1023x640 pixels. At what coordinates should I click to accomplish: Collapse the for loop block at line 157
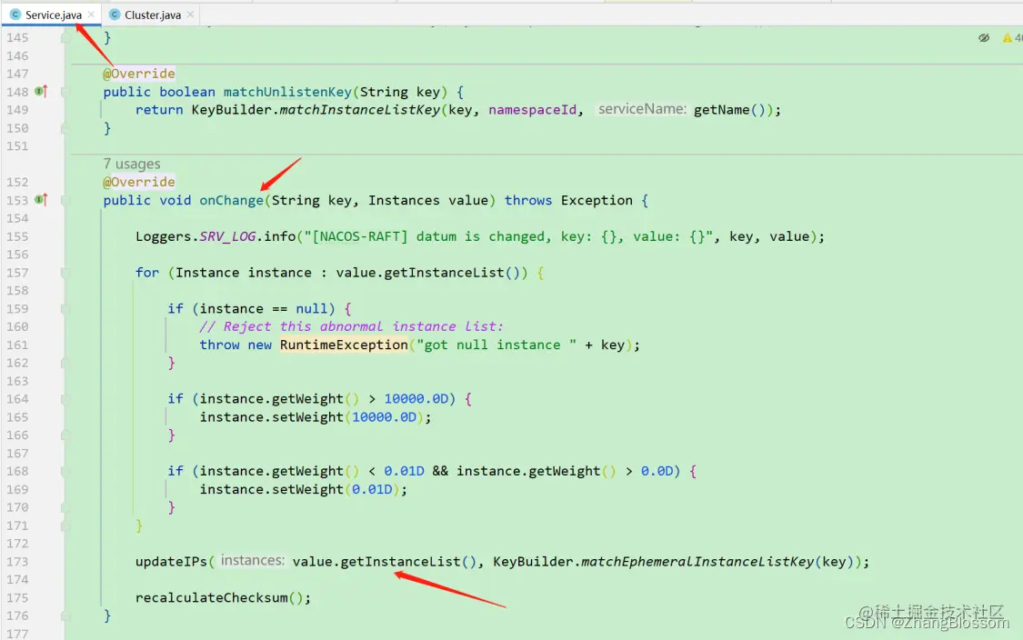(65, 273)
